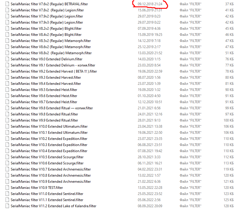The image size is (241, 211).
Task: Select the V9.7 Extended Heist.filter entry
Action: pyautogui.click(x=44, y=102)
